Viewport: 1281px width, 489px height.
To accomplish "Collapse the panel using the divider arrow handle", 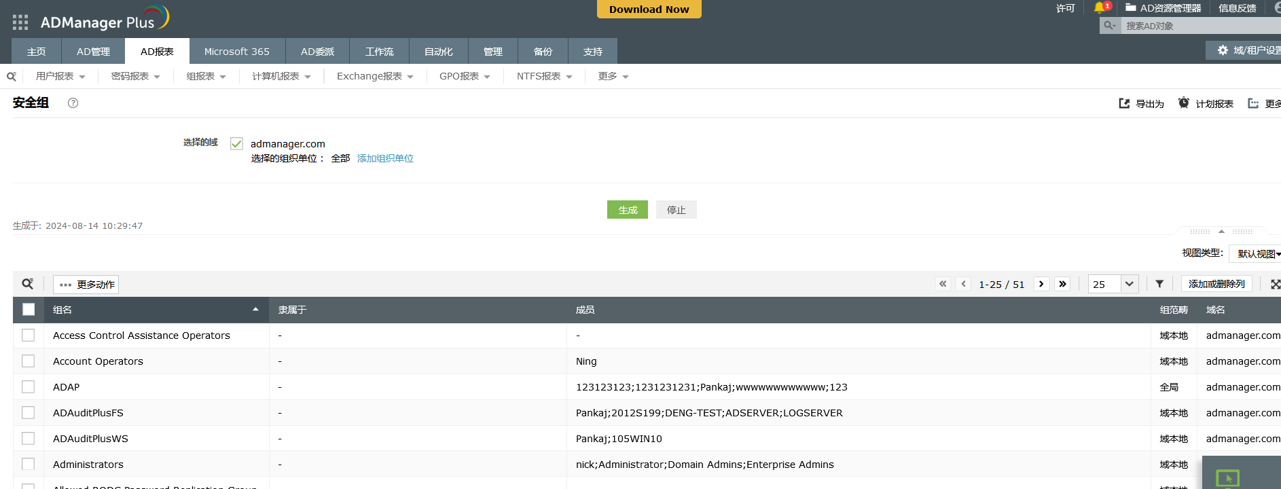I will [x=1221, y=232].
